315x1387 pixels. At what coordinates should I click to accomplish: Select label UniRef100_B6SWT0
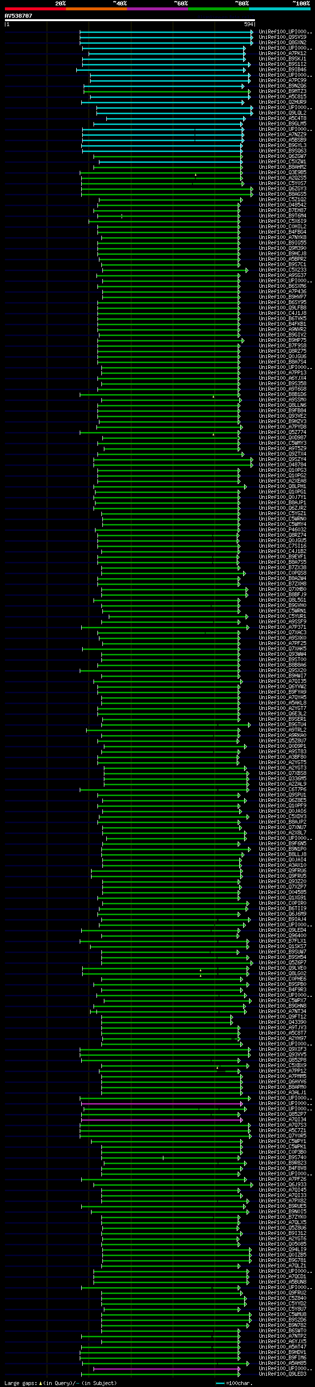point(283,1331)
